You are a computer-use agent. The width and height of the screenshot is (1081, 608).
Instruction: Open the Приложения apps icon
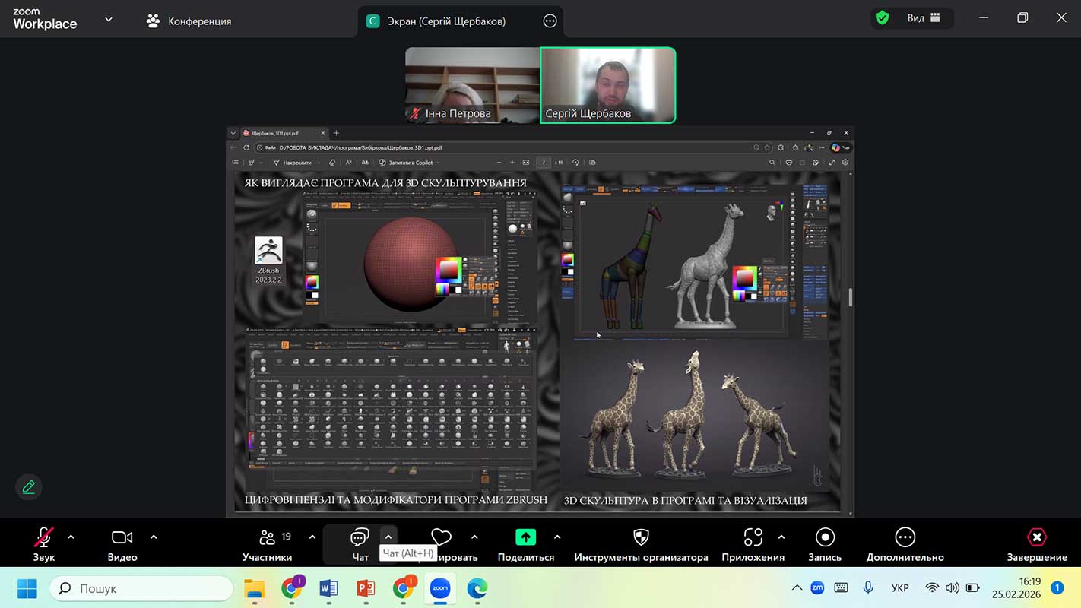point(753,538)
